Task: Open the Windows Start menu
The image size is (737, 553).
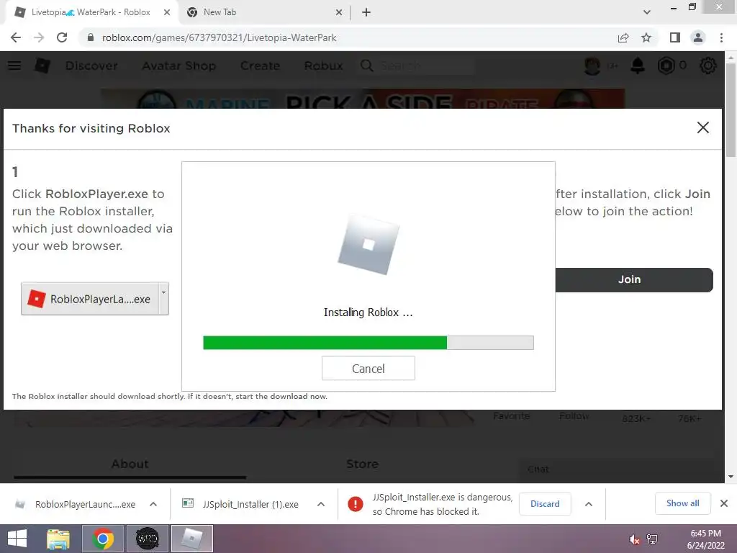Action: tap(17, 539)
